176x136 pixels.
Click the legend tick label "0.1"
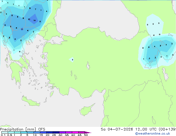coord(3,135)
